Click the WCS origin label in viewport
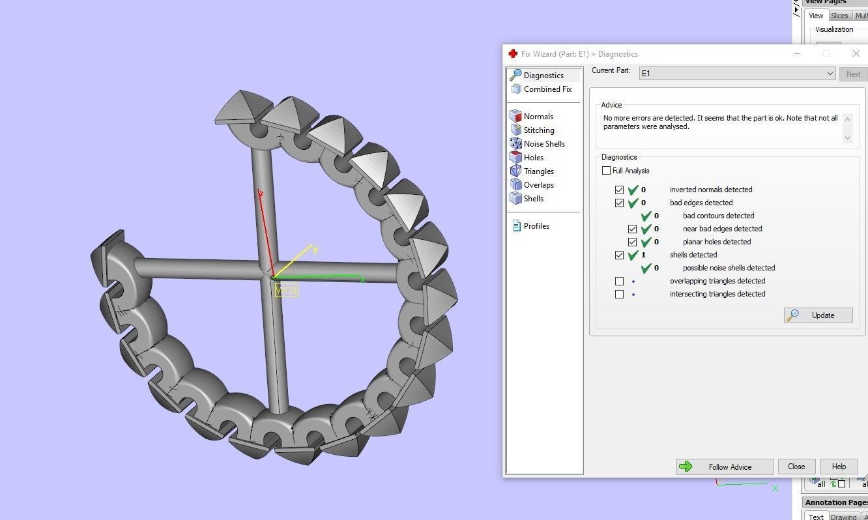Viewport: 868px width, 520px height. (x=286, y=290)
